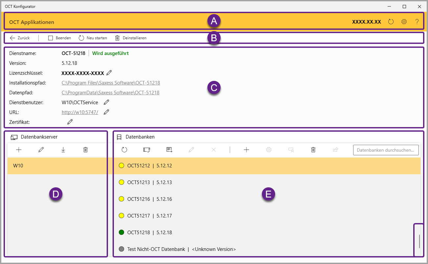Viewport: 428px width, 264px height.
Task: Click the refresh icon in the orange header
Action: (x=391, y=22)
